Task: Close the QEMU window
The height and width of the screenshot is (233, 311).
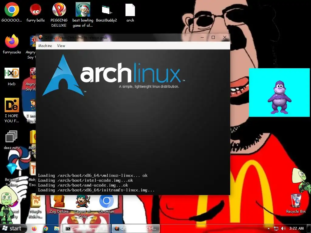Action: pos(224,37)
